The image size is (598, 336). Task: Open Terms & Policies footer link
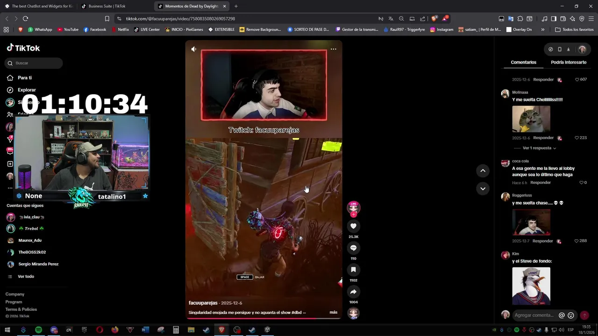point(21,309)
